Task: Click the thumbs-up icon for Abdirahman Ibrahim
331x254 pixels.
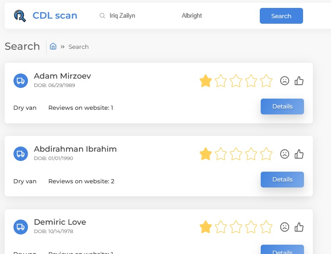Action: click(x=299, y=154)
